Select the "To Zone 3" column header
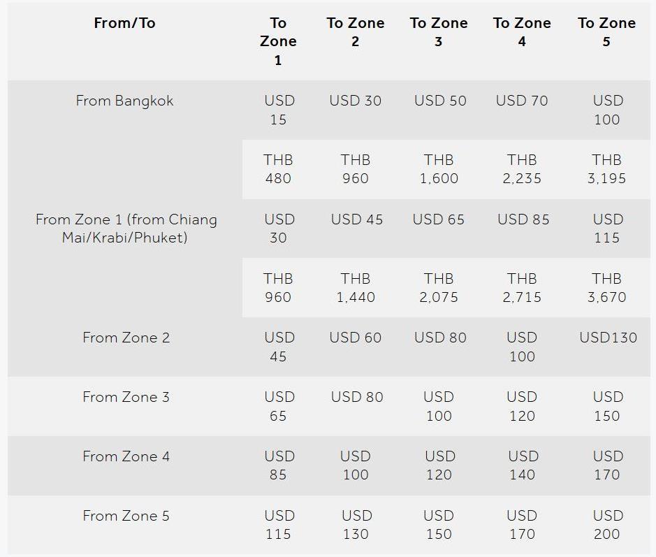Image resolution: width=656 pixels, height=557 pixels. (439, 32)
